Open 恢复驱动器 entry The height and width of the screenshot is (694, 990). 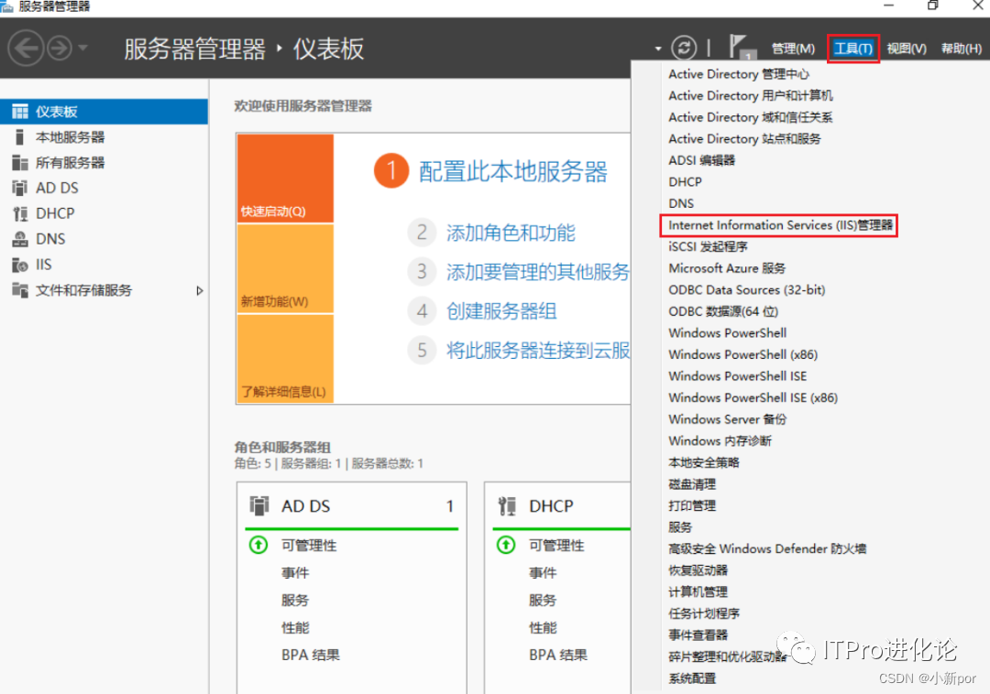click(698, 570)
